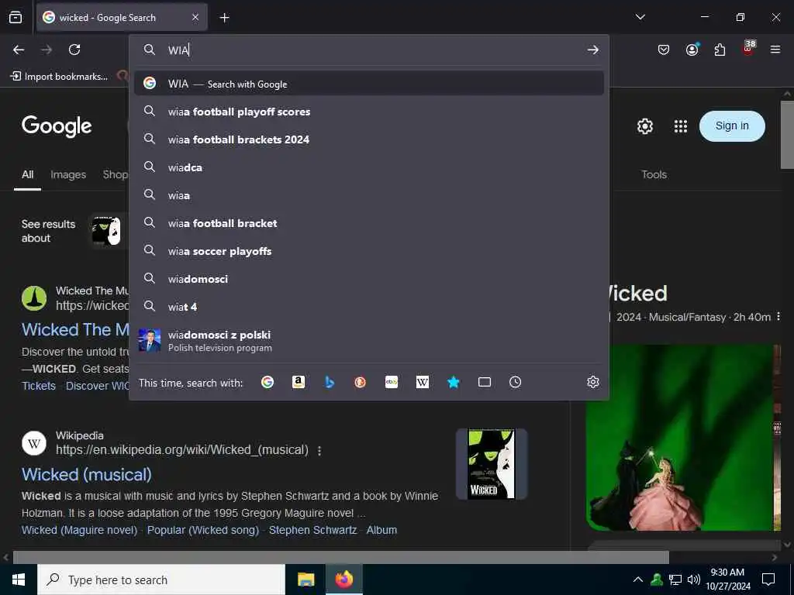Open Wicked (Maguire novel) sublink

(80, 530)
